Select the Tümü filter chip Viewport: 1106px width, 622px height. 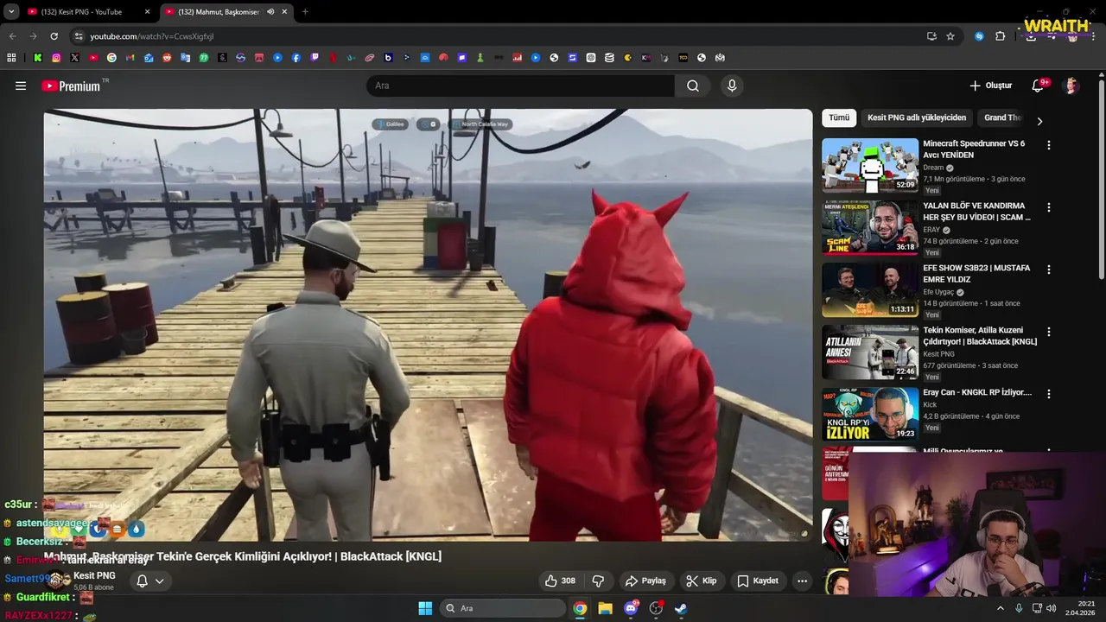tap(839, 117)
